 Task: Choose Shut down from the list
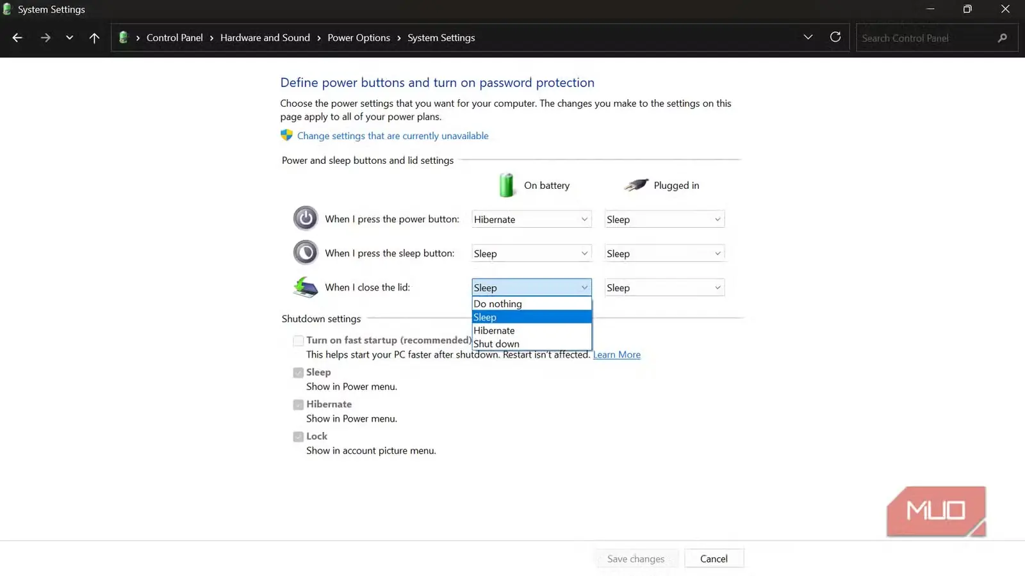coord(532,344)
